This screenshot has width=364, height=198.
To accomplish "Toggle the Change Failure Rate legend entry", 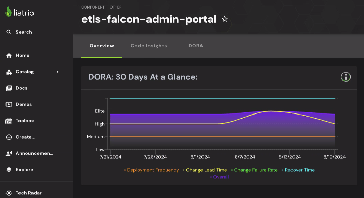I will pos(254,170).
